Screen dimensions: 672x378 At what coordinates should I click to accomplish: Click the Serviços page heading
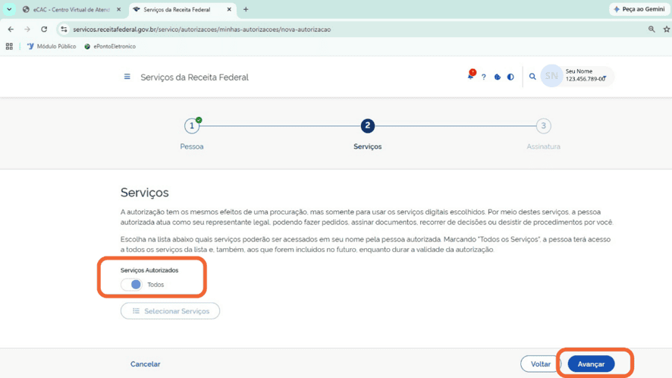coord(144,193)
